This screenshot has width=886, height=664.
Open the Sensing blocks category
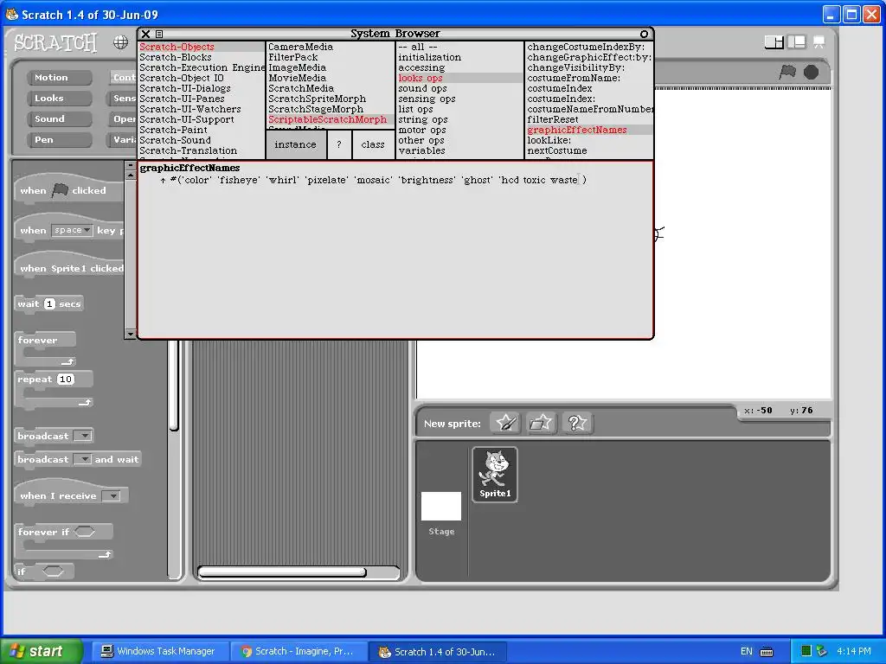(123, 99)
